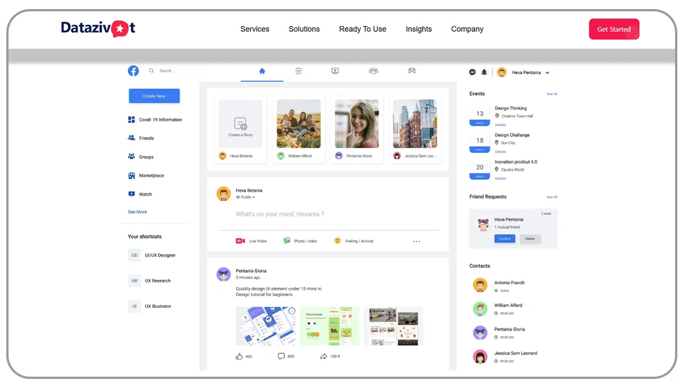Viewport: 683px width, 388px height.
Task: Open the Groups people icon in top navigation
Action: 373,71
